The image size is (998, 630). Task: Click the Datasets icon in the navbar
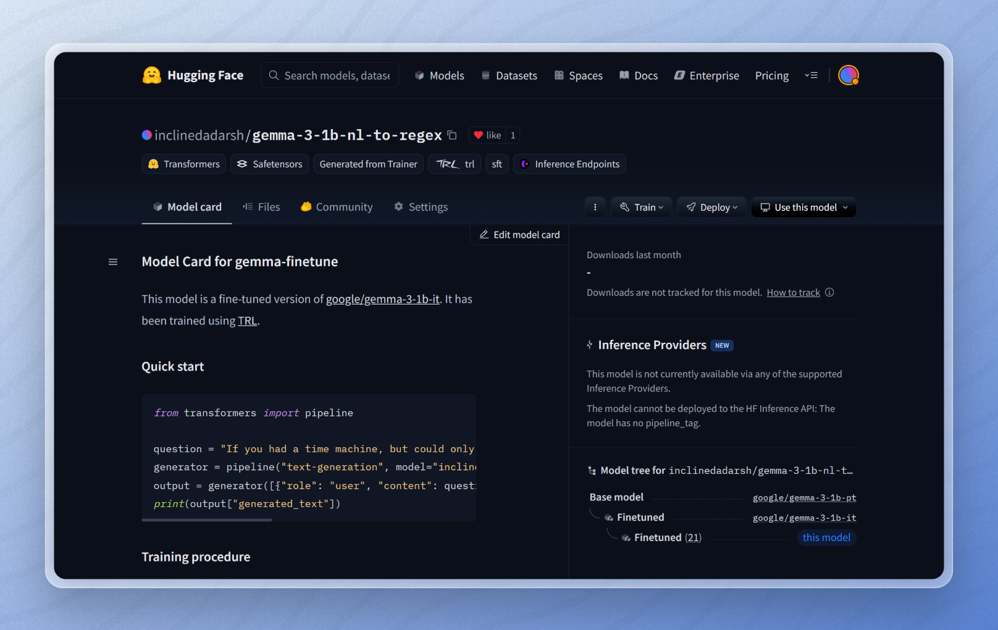click(x=484, y=75)
